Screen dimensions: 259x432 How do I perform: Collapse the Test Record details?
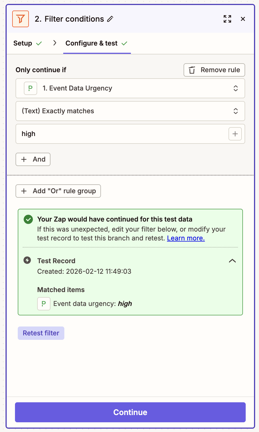coord(232,261)
